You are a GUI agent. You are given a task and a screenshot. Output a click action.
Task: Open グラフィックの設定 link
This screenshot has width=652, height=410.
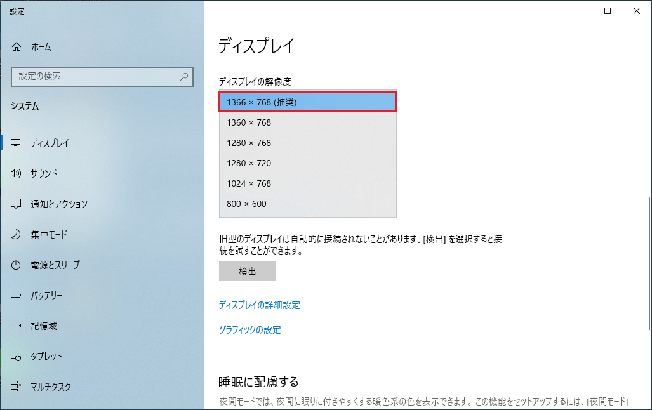point(249,330)
